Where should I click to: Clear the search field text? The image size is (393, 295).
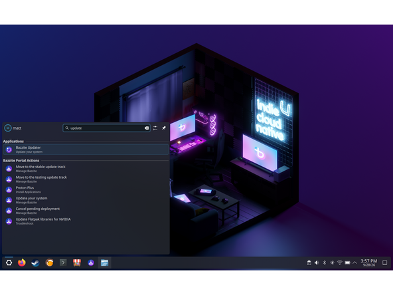click(x=147, y=128)
